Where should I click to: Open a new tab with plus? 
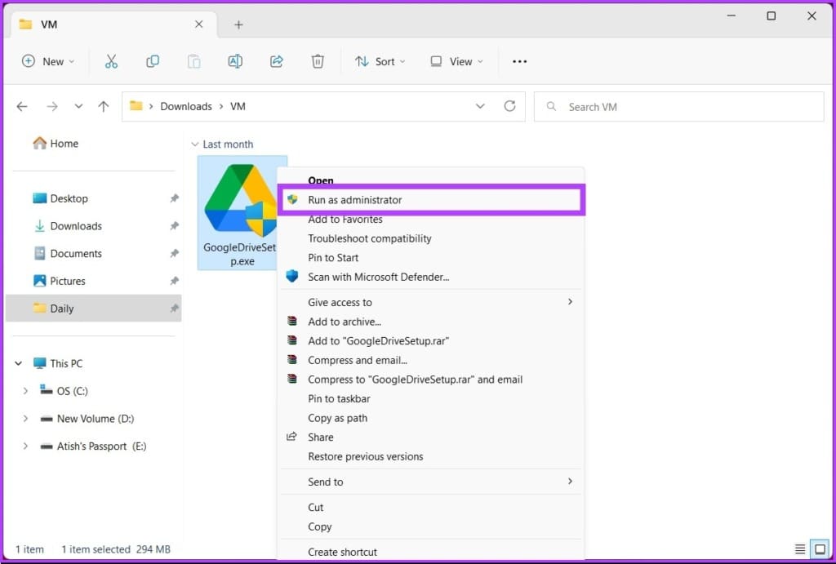[239, 24]
